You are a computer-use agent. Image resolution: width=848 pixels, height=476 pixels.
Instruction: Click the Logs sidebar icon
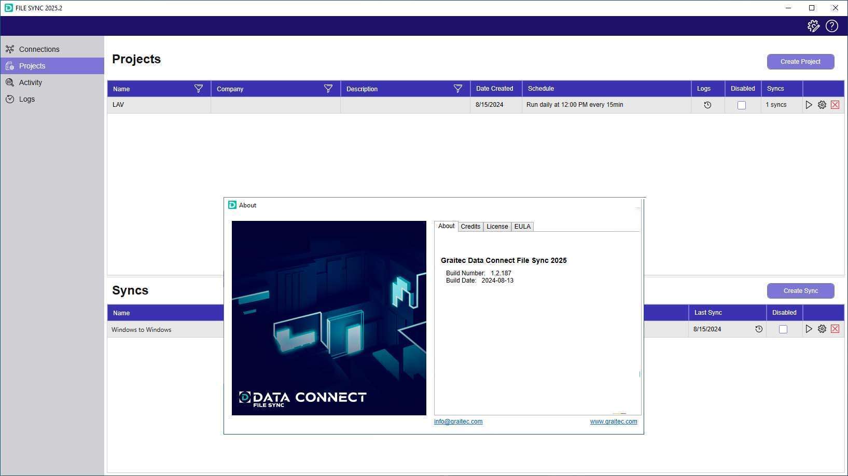point(10,99)
